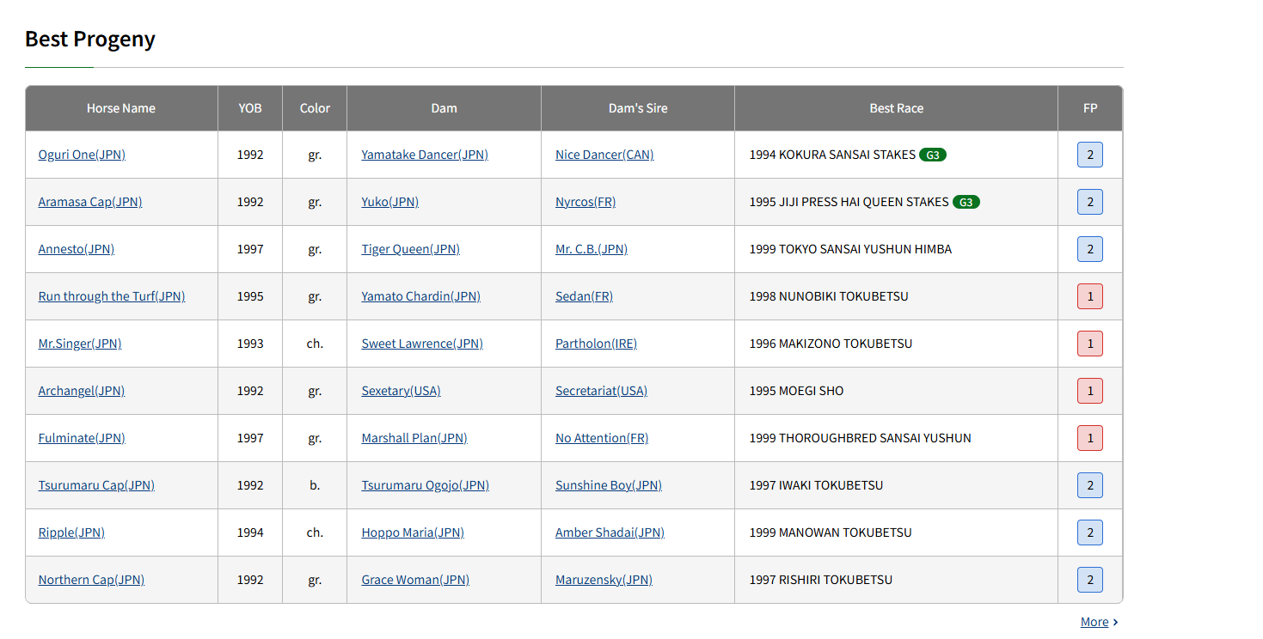This screenshot has height=639, width=1263.
Task: Click FP badge 2 in Northern Cap row
Action: pyautogui.click(x=1090, y=580)
